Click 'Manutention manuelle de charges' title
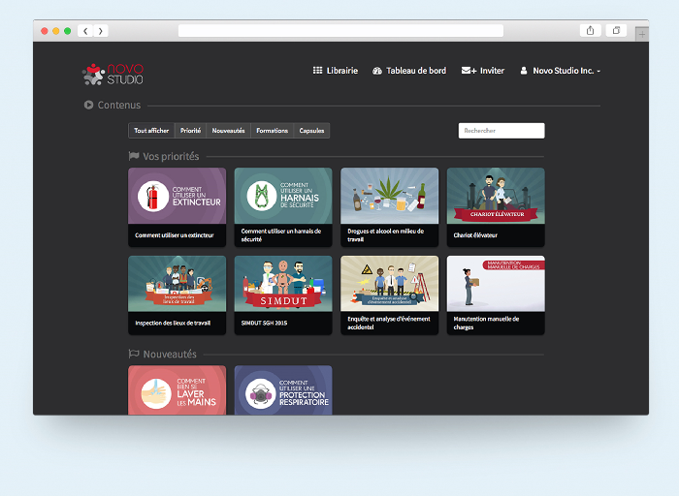This screenshot has height=496, width=679. point(486,323)
